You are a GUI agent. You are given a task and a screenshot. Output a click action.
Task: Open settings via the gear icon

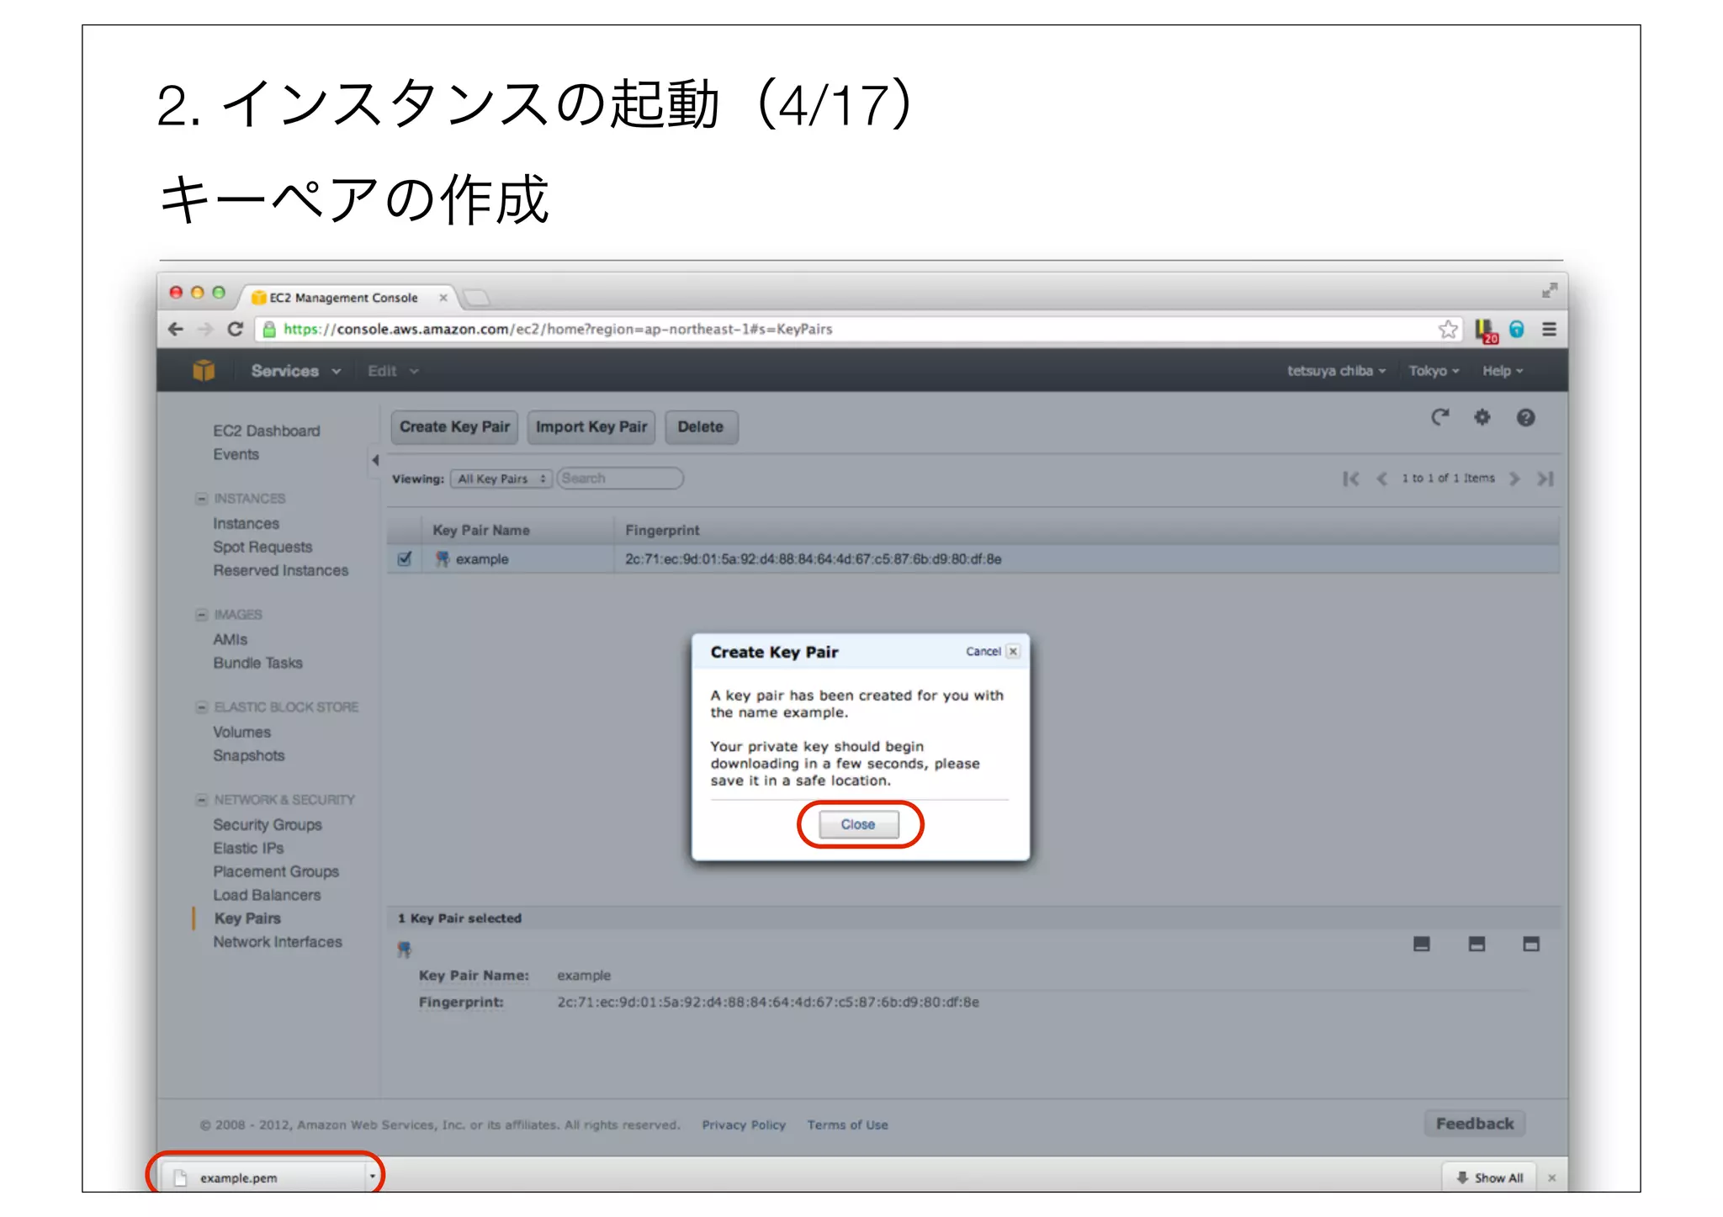1482,417
